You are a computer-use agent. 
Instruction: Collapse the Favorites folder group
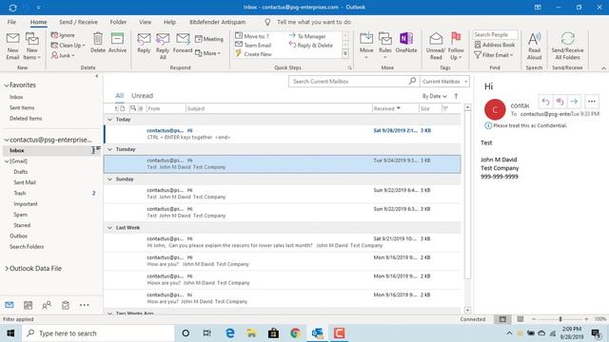point(7,85)
